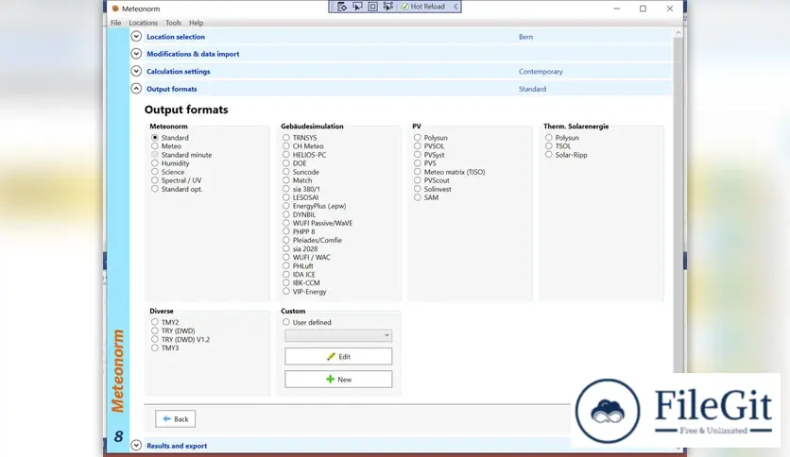This screenshot has width=790, height=457.
Task: Select the PVScout format
Action: pos(432,180)
